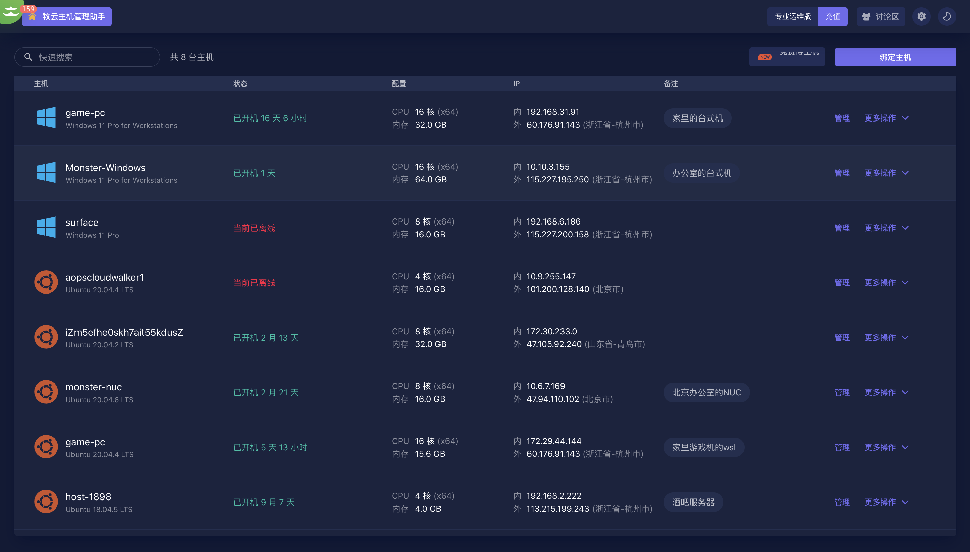This screenshot has width=970, height=552.
Task: Expand 更多操作 for host-1898
Action: [x=886, y=502]
